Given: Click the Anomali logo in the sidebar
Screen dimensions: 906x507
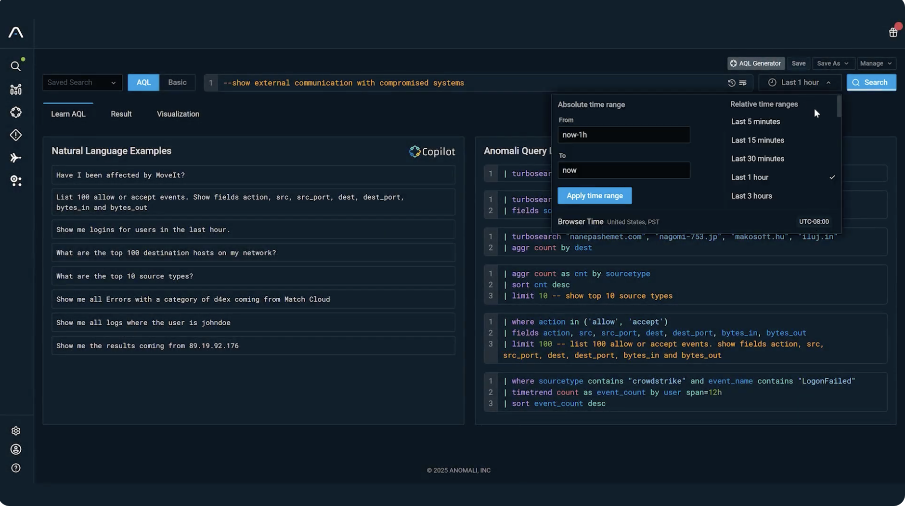Looking at the screenshot, I should click(x=16, y=32).
